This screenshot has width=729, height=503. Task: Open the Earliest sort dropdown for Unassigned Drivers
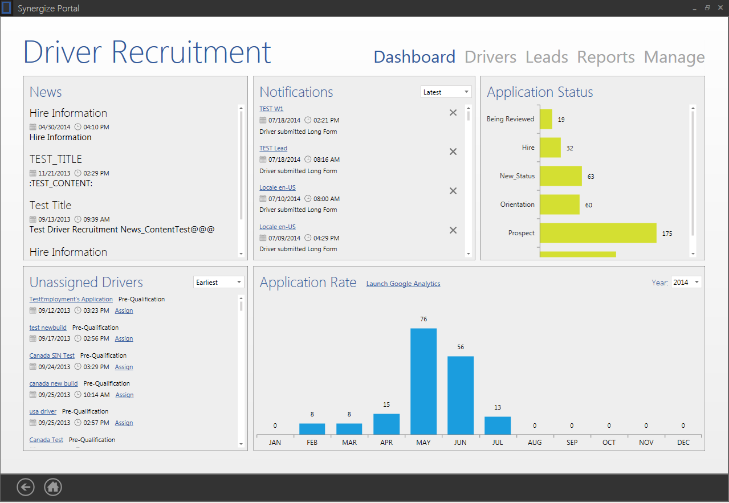pos(219,283)
